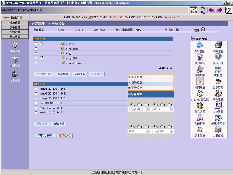Image resolution: width=233 pixels, height=175 pixels.
Task: Open the sony1600 quadrant dropdown
Action: click(162, 132)
